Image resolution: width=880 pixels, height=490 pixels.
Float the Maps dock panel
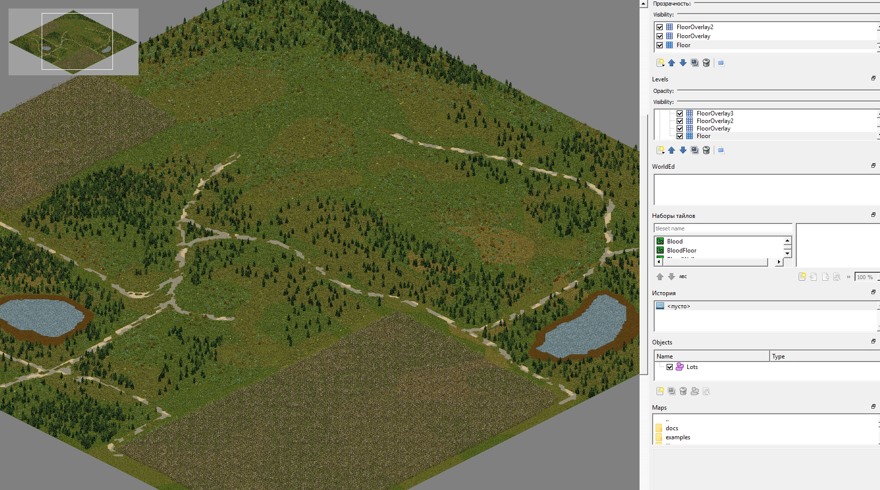pyautogui.click(x=873, y=407)
